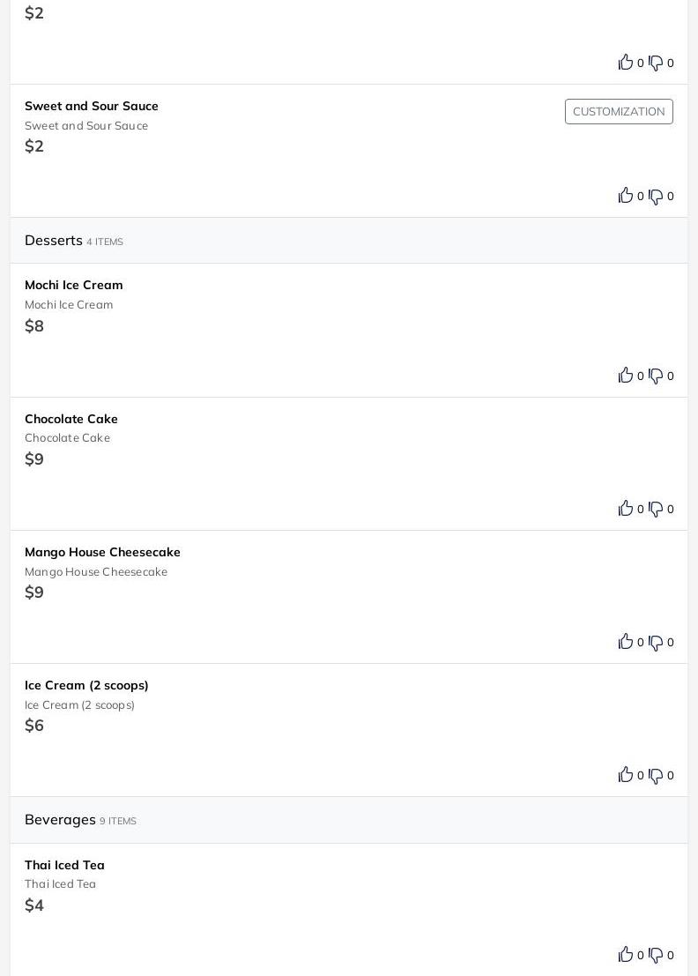Screen dimensions: 698x976
Task: Thumbs down Ice Cream (2 scoops)
Action: [656, 776]
